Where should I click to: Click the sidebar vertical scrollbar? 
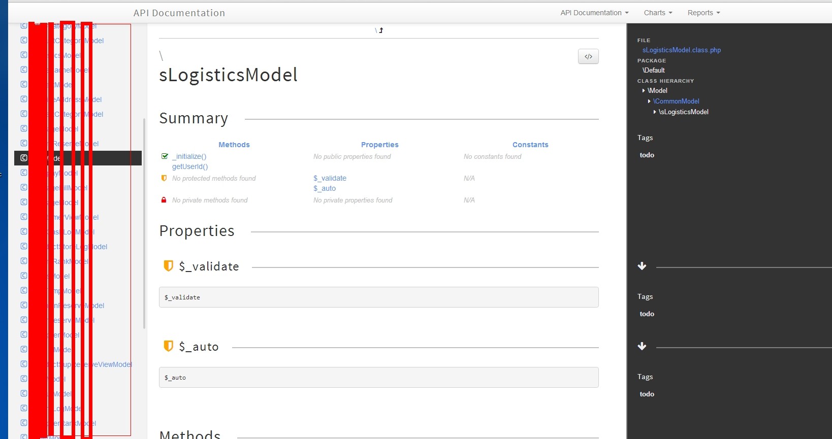click(x=144, y=223)
